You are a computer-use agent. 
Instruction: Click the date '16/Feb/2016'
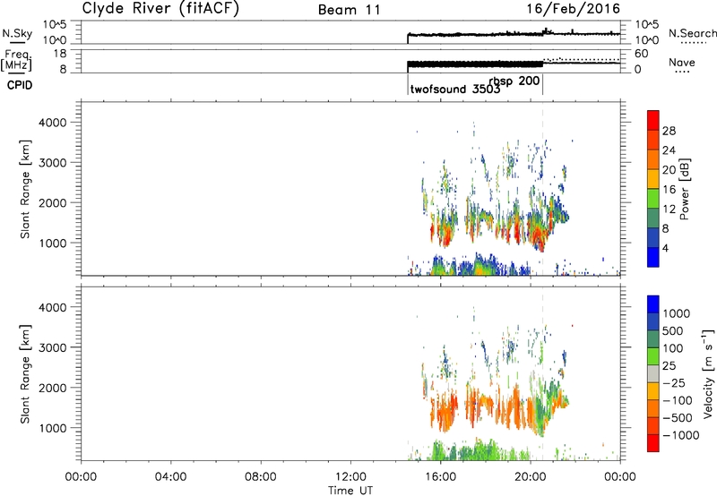(x=573, y=9)
